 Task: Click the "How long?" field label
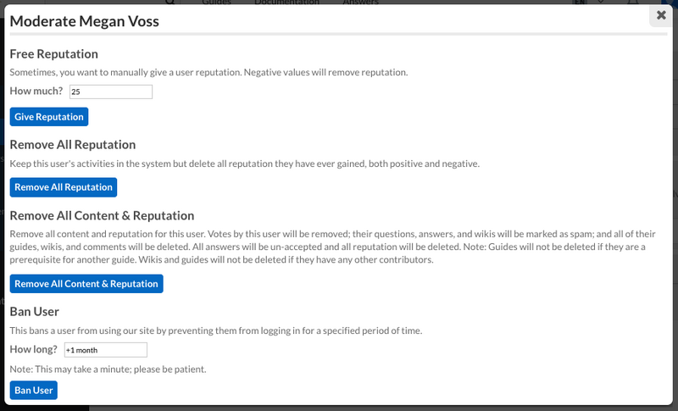(x=34, y=350)
